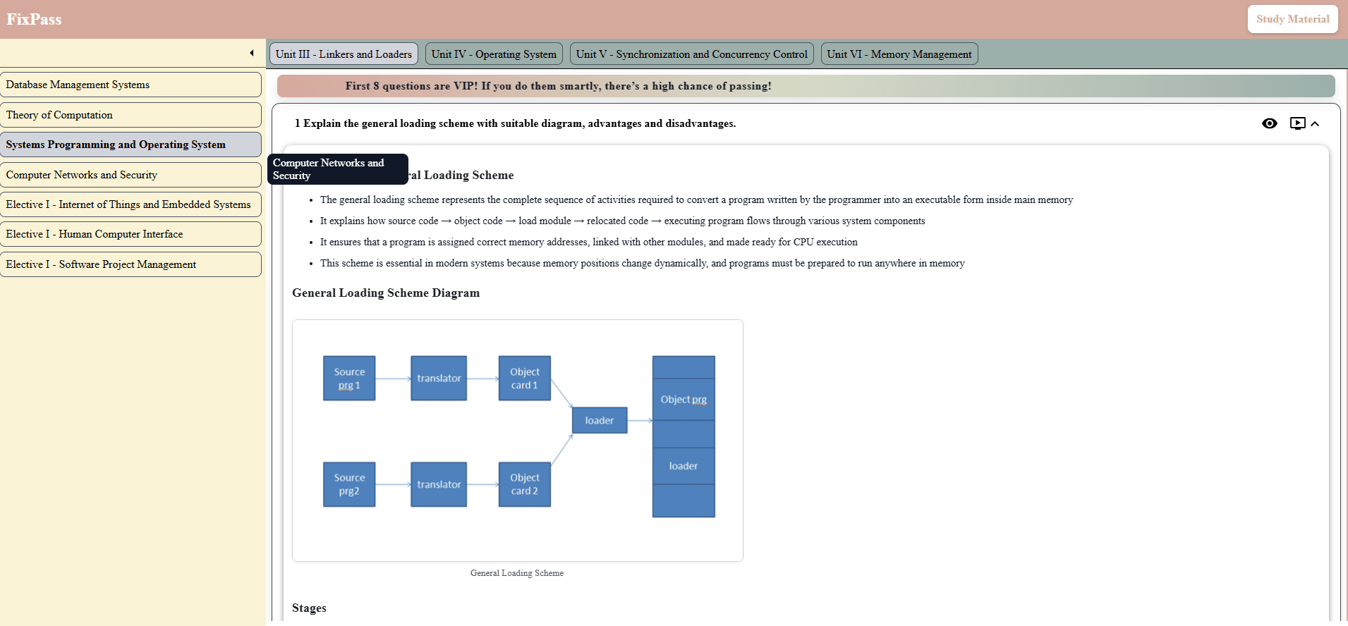1348x626 pixels.
Task: Open the Study Material button
Action: click(x=1292, y=19)
